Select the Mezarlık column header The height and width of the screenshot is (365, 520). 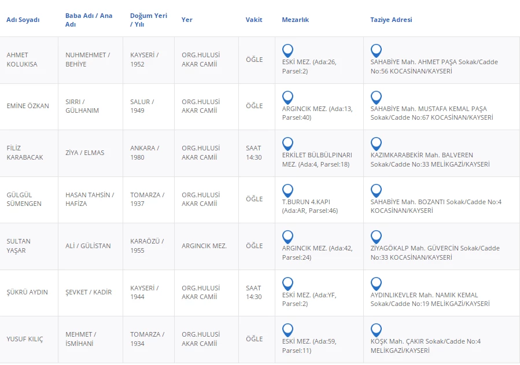295,20
